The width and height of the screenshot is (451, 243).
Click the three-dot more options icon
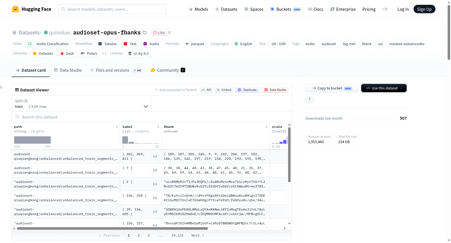click(310, 99)
